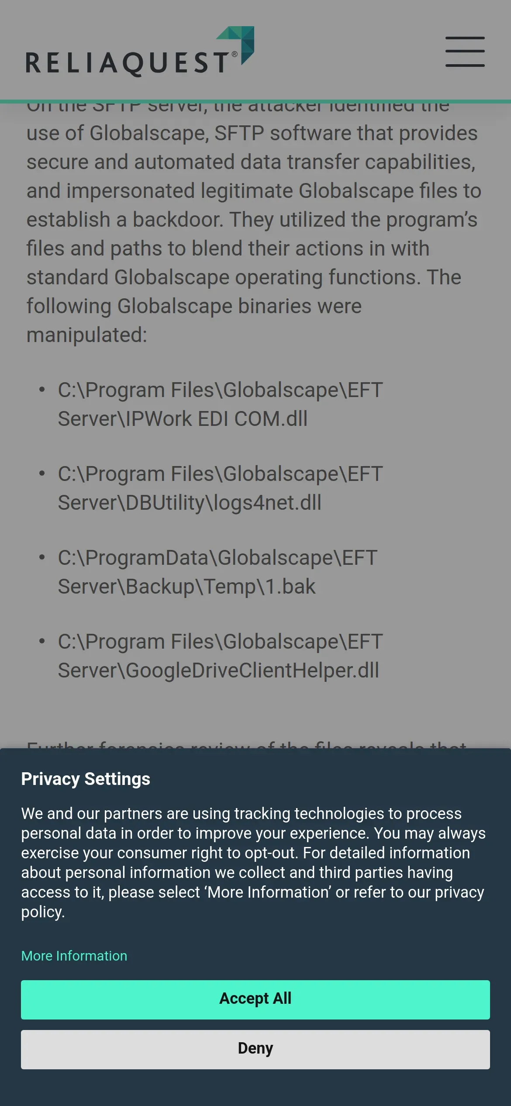
Task: Open the hamburger navigation menu
Action: [x=465, y=52]
